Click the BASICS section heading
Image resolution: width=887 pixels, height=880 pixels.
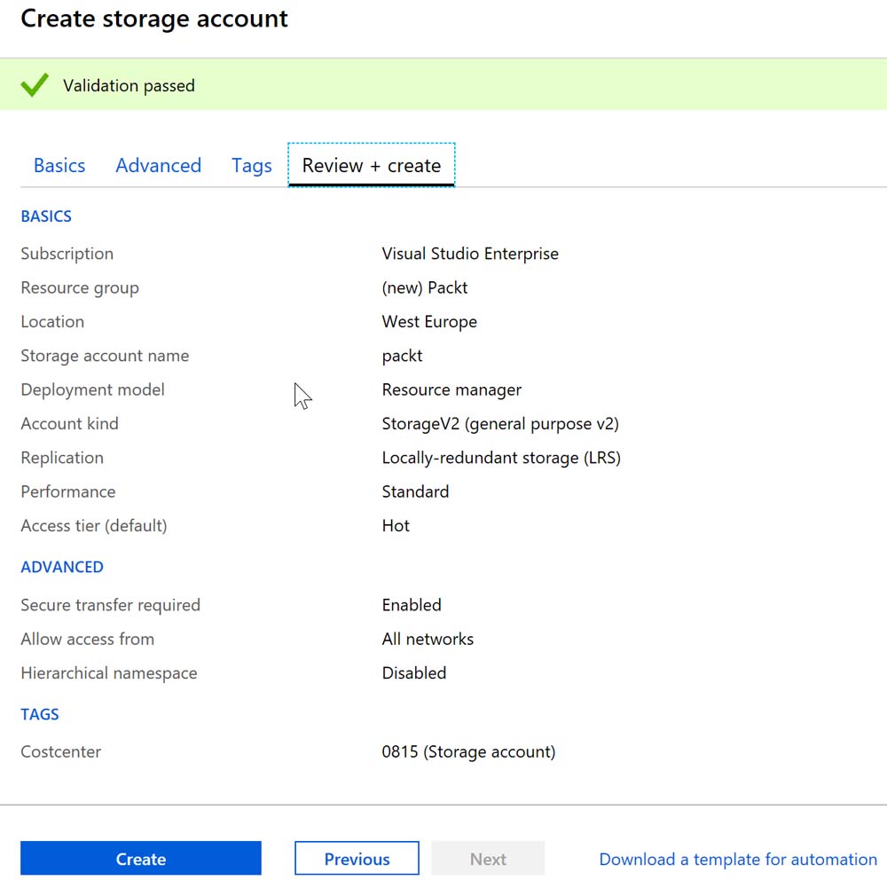(x=46, y=216)
